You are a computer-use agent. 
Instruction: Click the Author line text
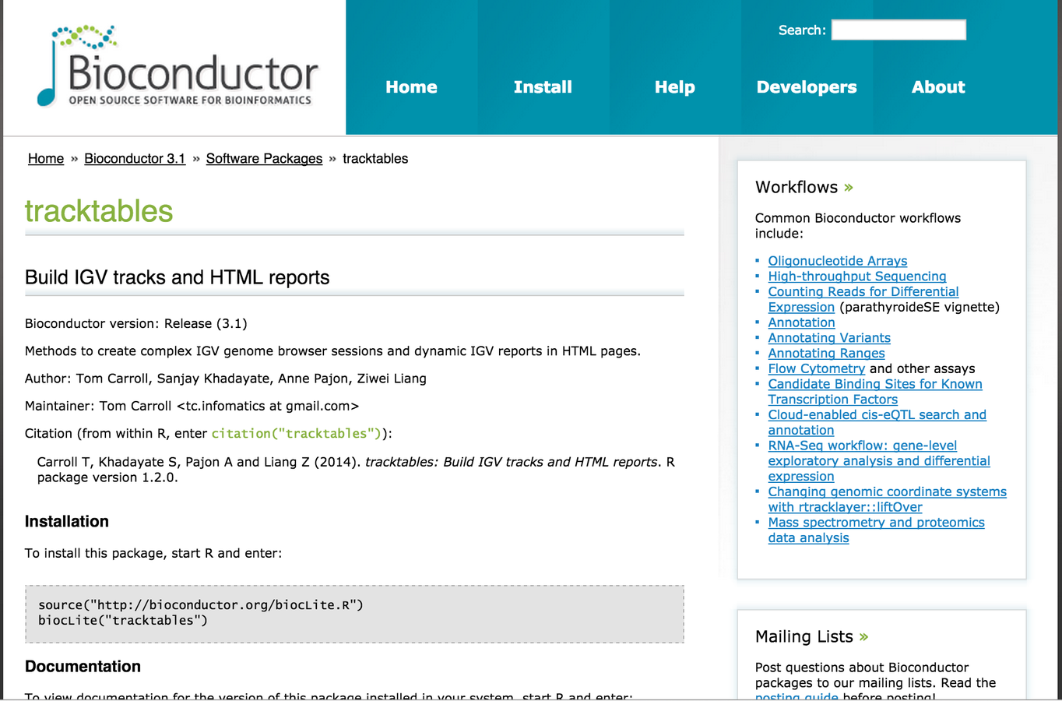click(x=226, y=379)
